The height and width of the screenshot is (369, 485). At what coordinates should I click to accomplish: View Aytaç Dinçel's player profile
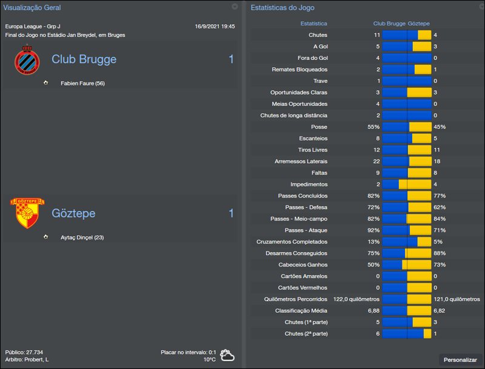click(81, 237)
